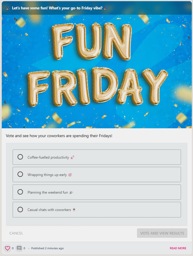This screenshot has width=193, height=256.
Task: Pick the Casual chats with coworkers radio button
Action: click(x=20, y=210)
